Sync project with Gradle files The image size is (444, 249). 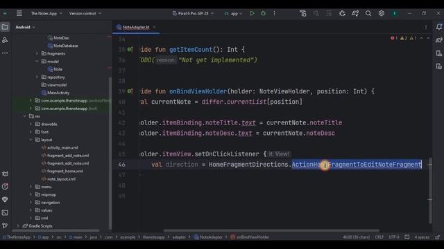pos(355,13)
